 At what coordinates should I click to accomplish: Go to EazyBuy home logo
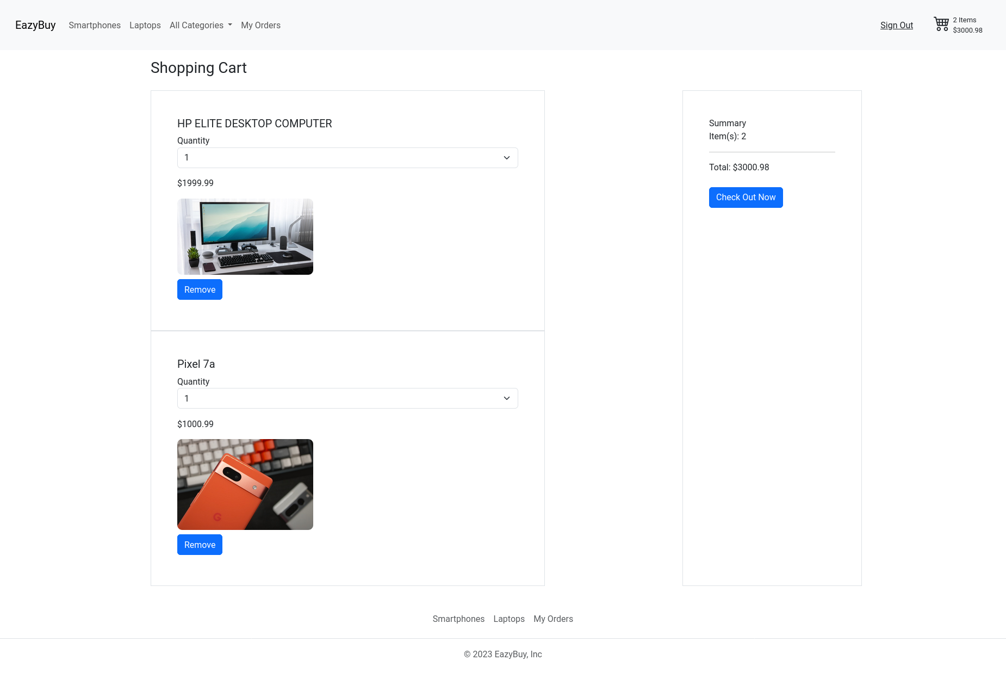click(35, 25)
